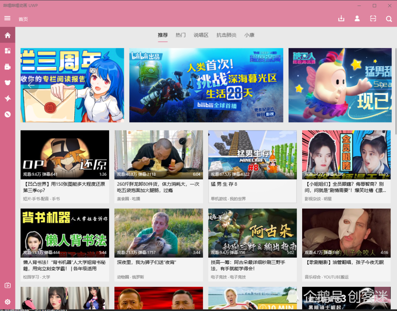Screen dimensions: 397x311
Task: Switch to the 热门 tab
Action: [x=181, y=35]
